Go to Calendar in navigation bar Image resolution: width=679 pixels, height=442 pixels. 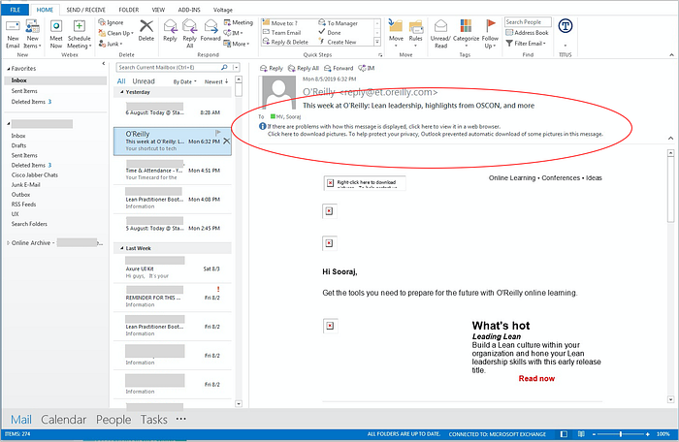point(64,420)
